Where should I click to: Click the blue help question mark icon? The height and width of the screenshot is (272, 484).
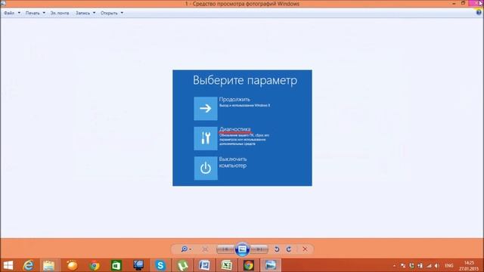pyautogui.click(x=479, y=13)
